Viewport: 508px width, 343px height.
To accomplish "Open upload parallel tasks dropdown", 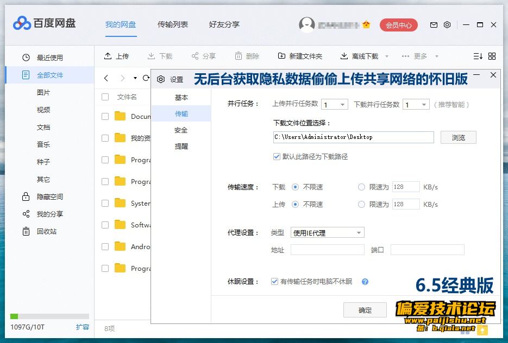I will (x=334, y=105).
